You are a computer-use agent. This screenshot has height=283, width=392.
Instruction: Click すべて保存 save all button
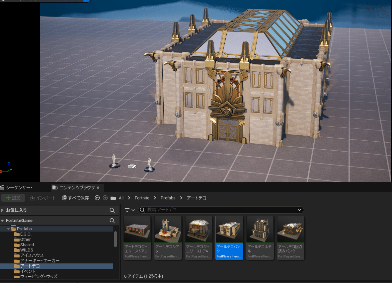point(75,198)
